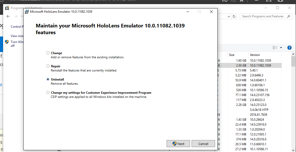Click the 1.43 GB size cell
Viewport: 296px width, 152px height.
click(x=241, y=119)
